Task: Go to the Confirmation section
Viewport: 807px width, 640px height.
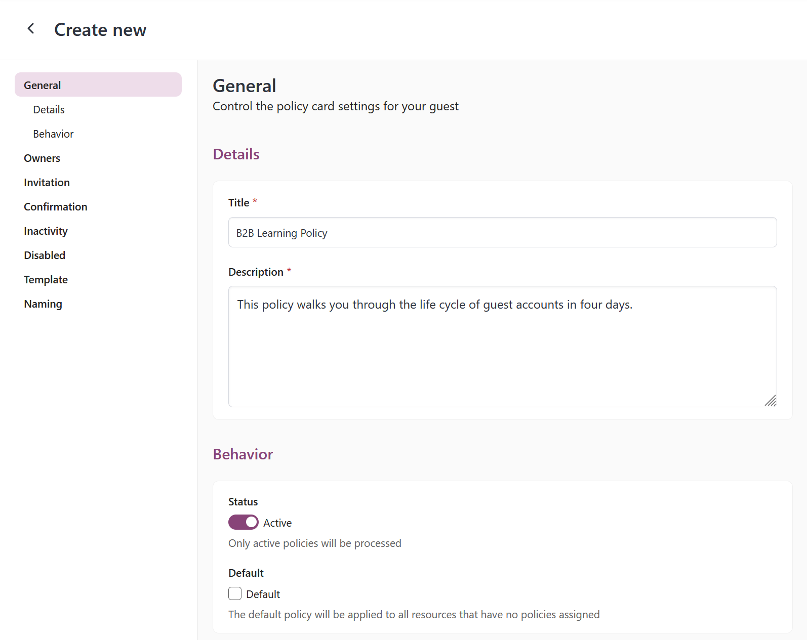Action: coord(55,207)
